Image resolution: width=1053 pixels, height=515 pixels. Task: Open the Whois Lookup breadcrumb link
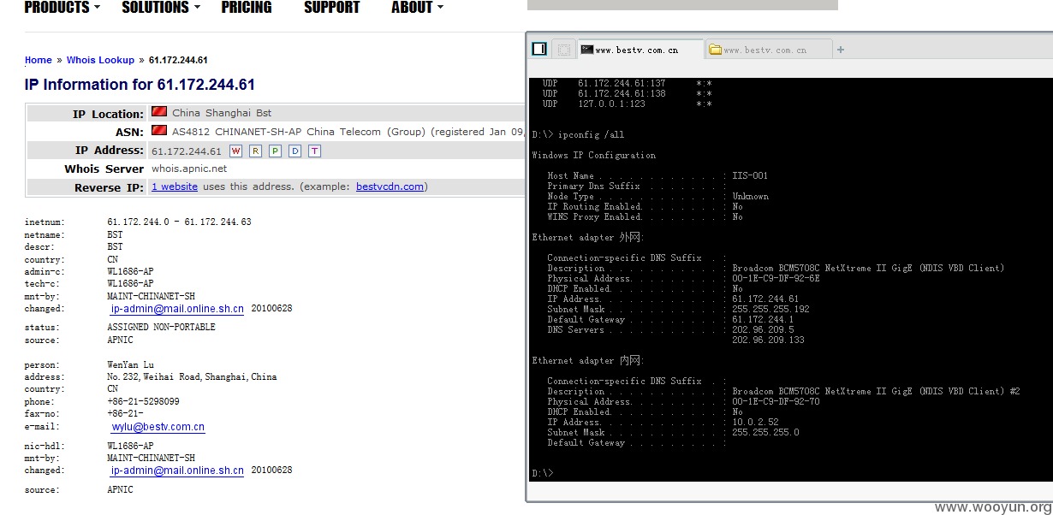click(100, 60)
